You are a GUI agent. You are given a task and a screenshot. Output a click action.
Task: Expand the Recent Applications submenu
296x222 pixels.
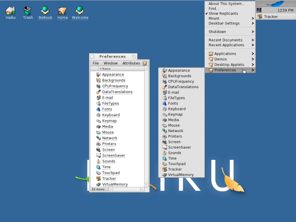tap(230, 45)
